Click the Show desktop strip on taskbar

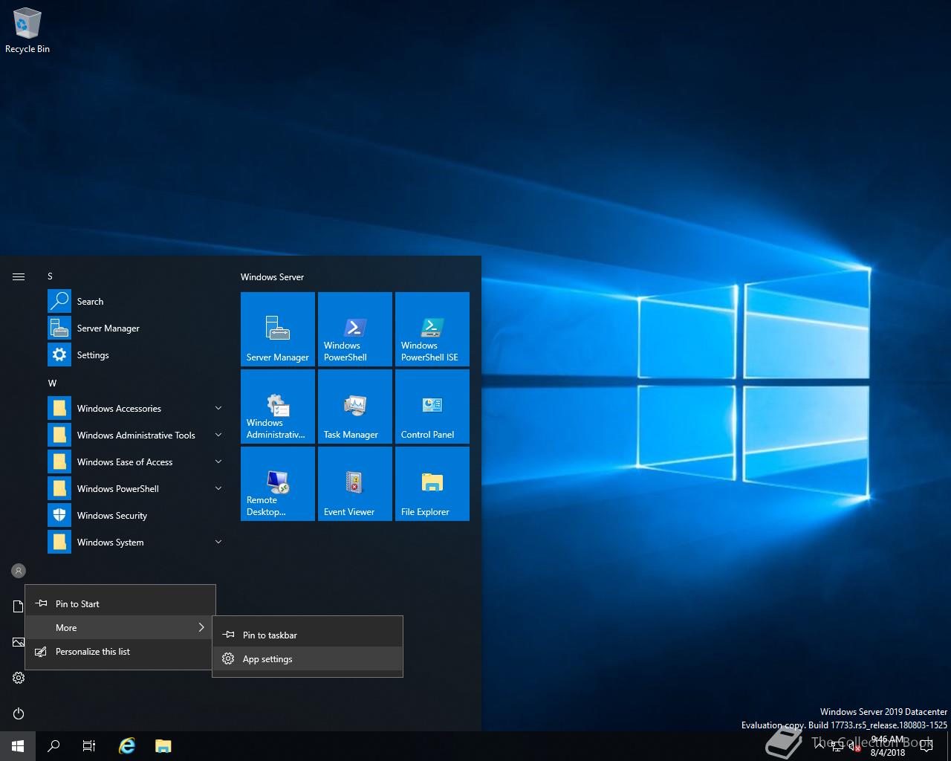949,746
